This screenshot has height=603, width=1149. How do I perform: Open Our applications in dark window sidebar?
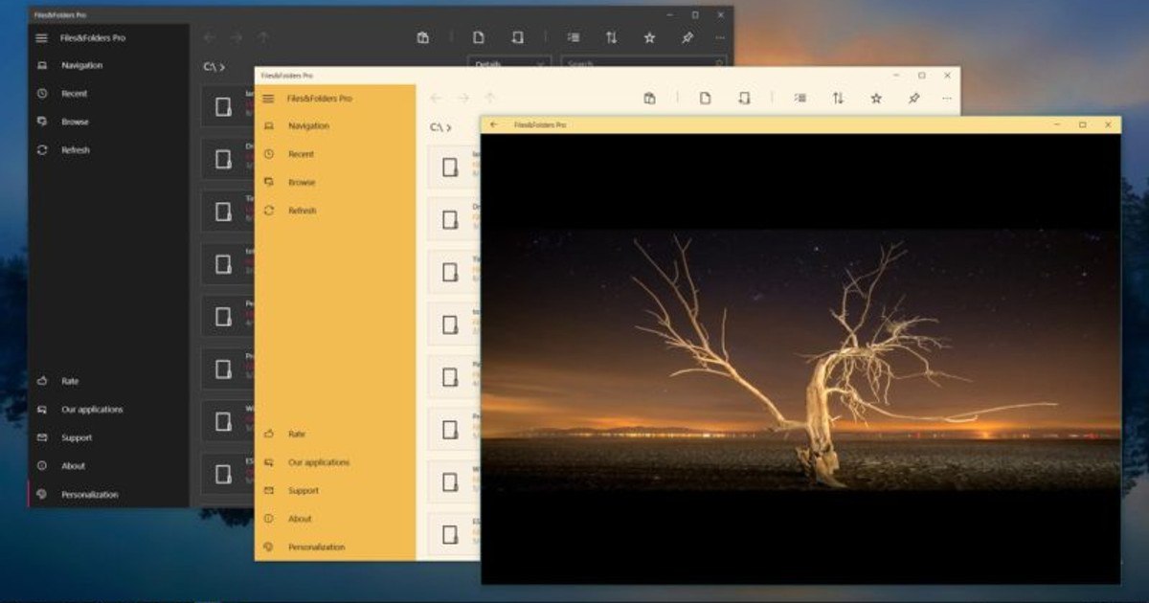click(109, 410)
